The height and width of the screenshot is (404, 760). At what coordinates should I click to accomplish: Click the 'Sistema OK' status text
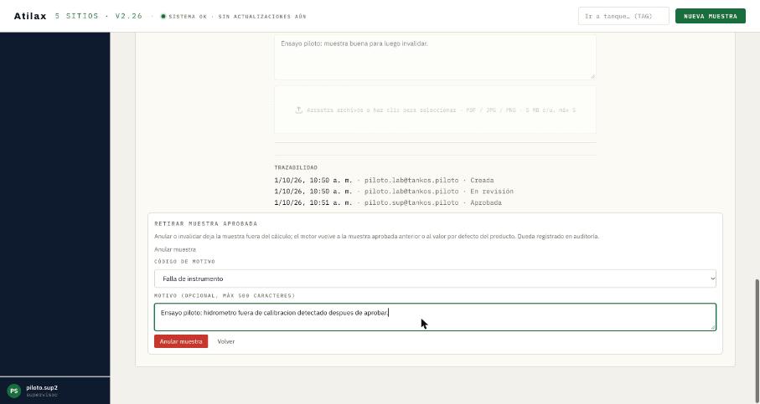[188, 17]
